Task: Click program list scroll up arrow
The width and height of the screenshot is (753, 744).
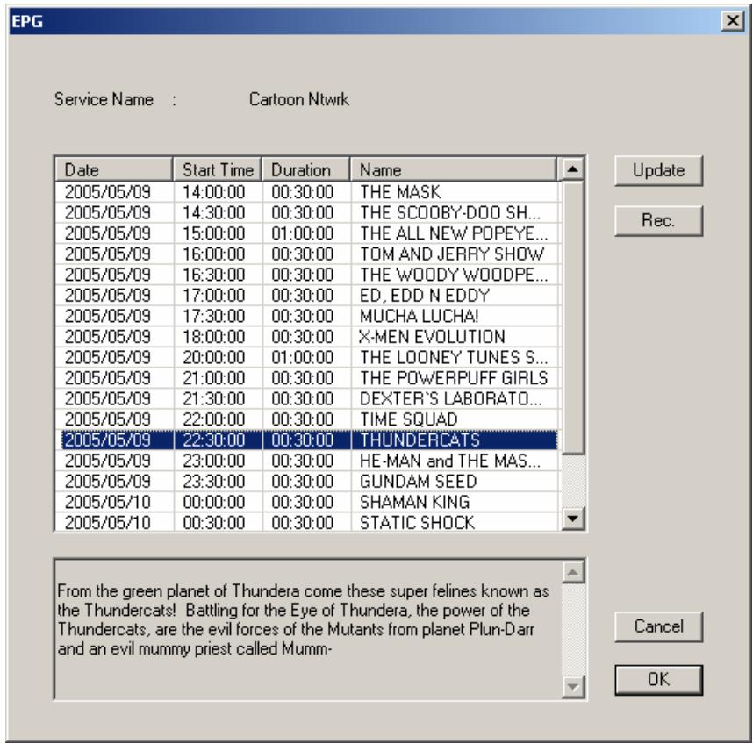Action: [572, 169]
